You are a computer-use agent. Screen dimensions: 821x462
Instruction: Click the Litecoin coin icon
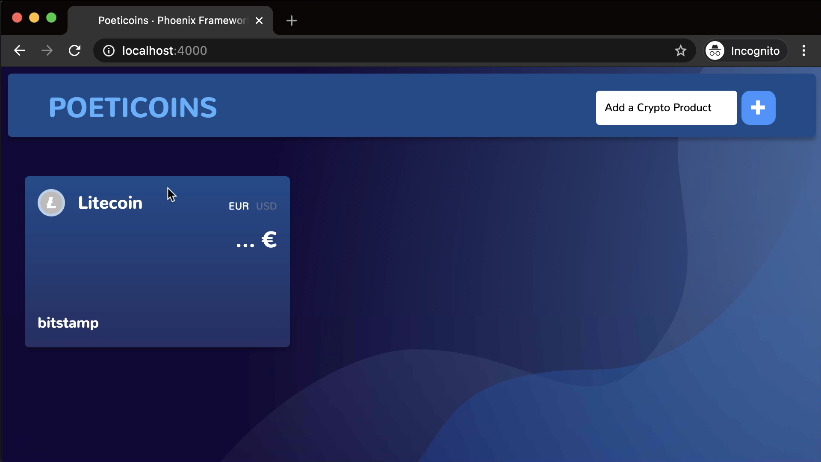[51, 202]
